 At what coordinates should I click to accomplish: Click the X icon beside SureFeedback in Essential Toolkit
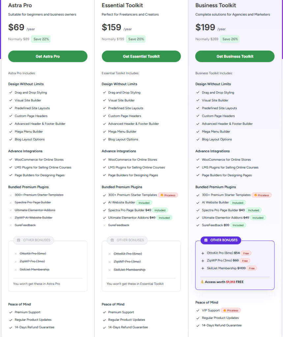coord(104,225)
